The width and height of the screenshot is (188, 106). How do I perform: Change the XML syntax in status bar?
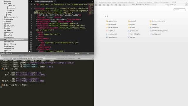pyautogui.click(x=88, y=53)
